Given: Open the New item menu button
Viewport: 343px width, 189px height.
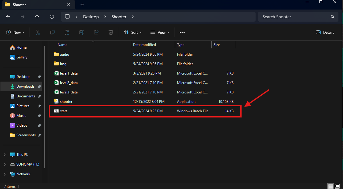Looking at the screenshot, I should (15, 32).
